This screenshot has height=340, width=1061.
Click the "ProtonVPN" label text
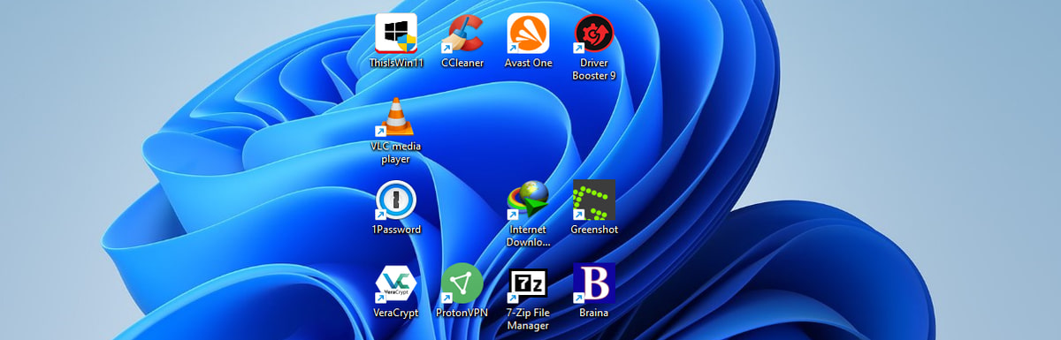pos(462,313)
